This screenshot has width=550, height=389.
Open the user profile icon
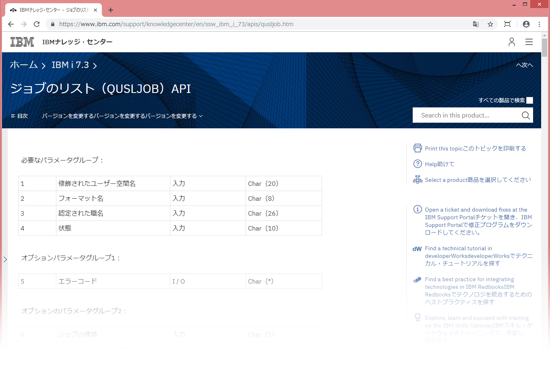(x=511, y=42)
